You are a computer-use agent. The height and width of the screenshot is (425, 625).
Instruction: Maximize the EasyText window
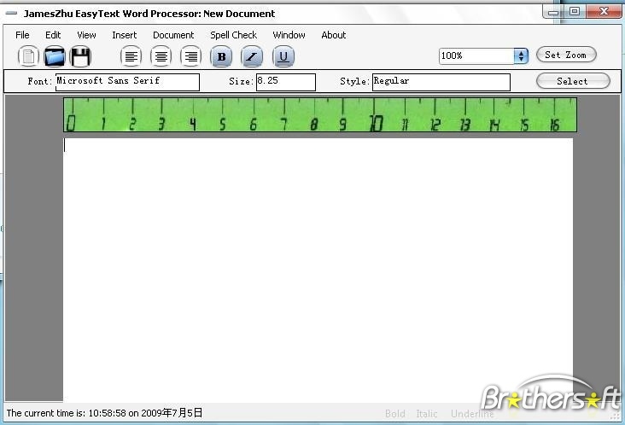(x=575, y=12)
